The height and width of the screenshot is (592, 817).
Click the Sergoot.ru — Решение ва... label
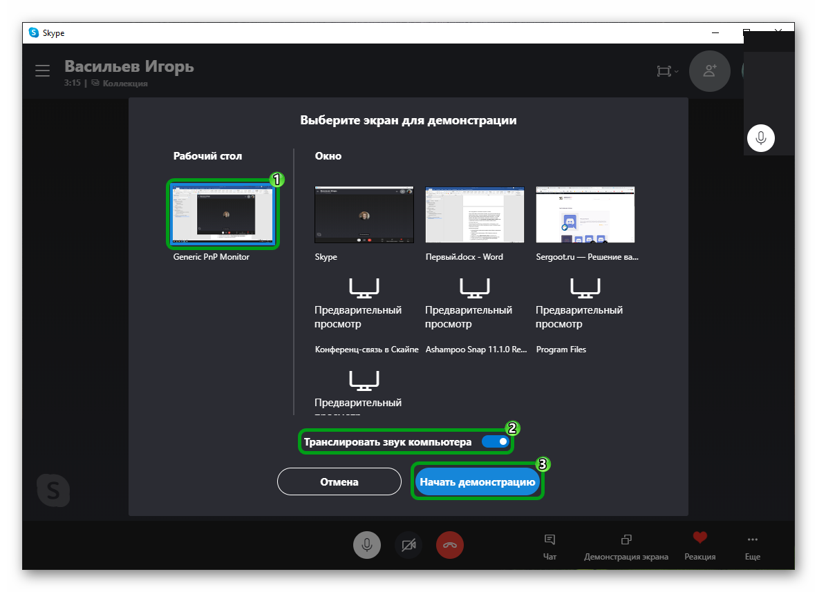point(587,257)
